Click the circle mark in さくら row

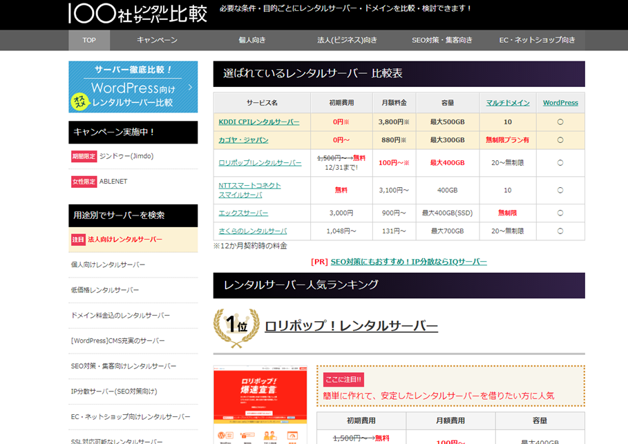coord(560,231)
